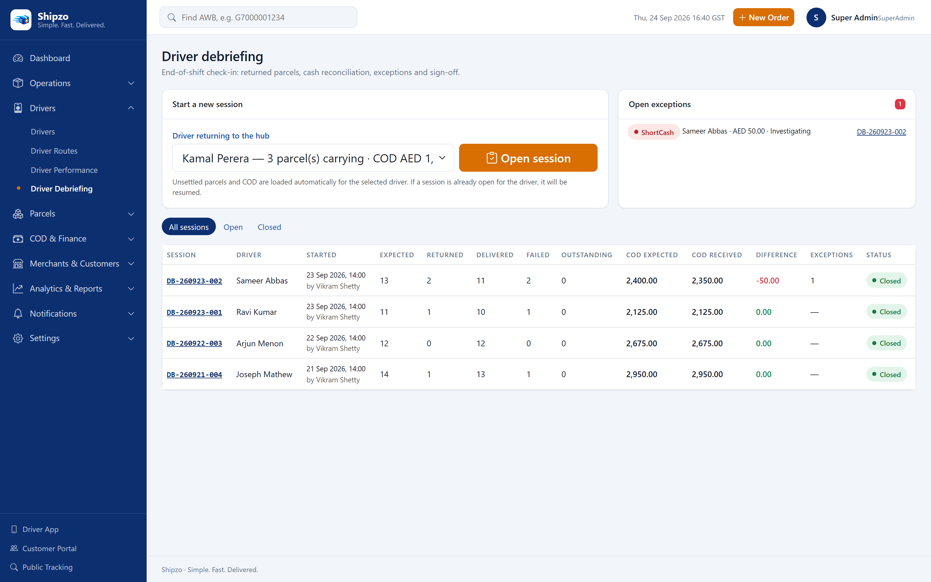This screenshot has width=931, height=582.
Task: Open session link DB-260922-003
Action: point(194,343)
